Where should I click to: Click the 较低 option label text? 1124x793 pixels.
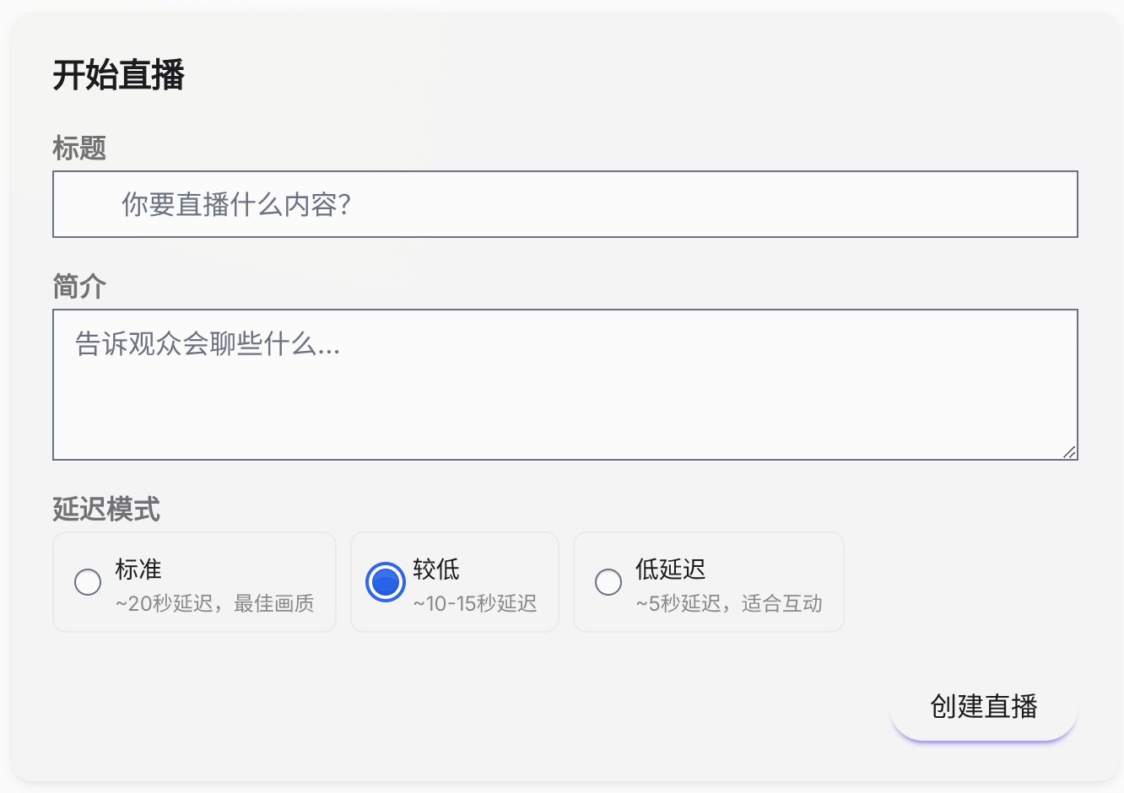[436, 569]
